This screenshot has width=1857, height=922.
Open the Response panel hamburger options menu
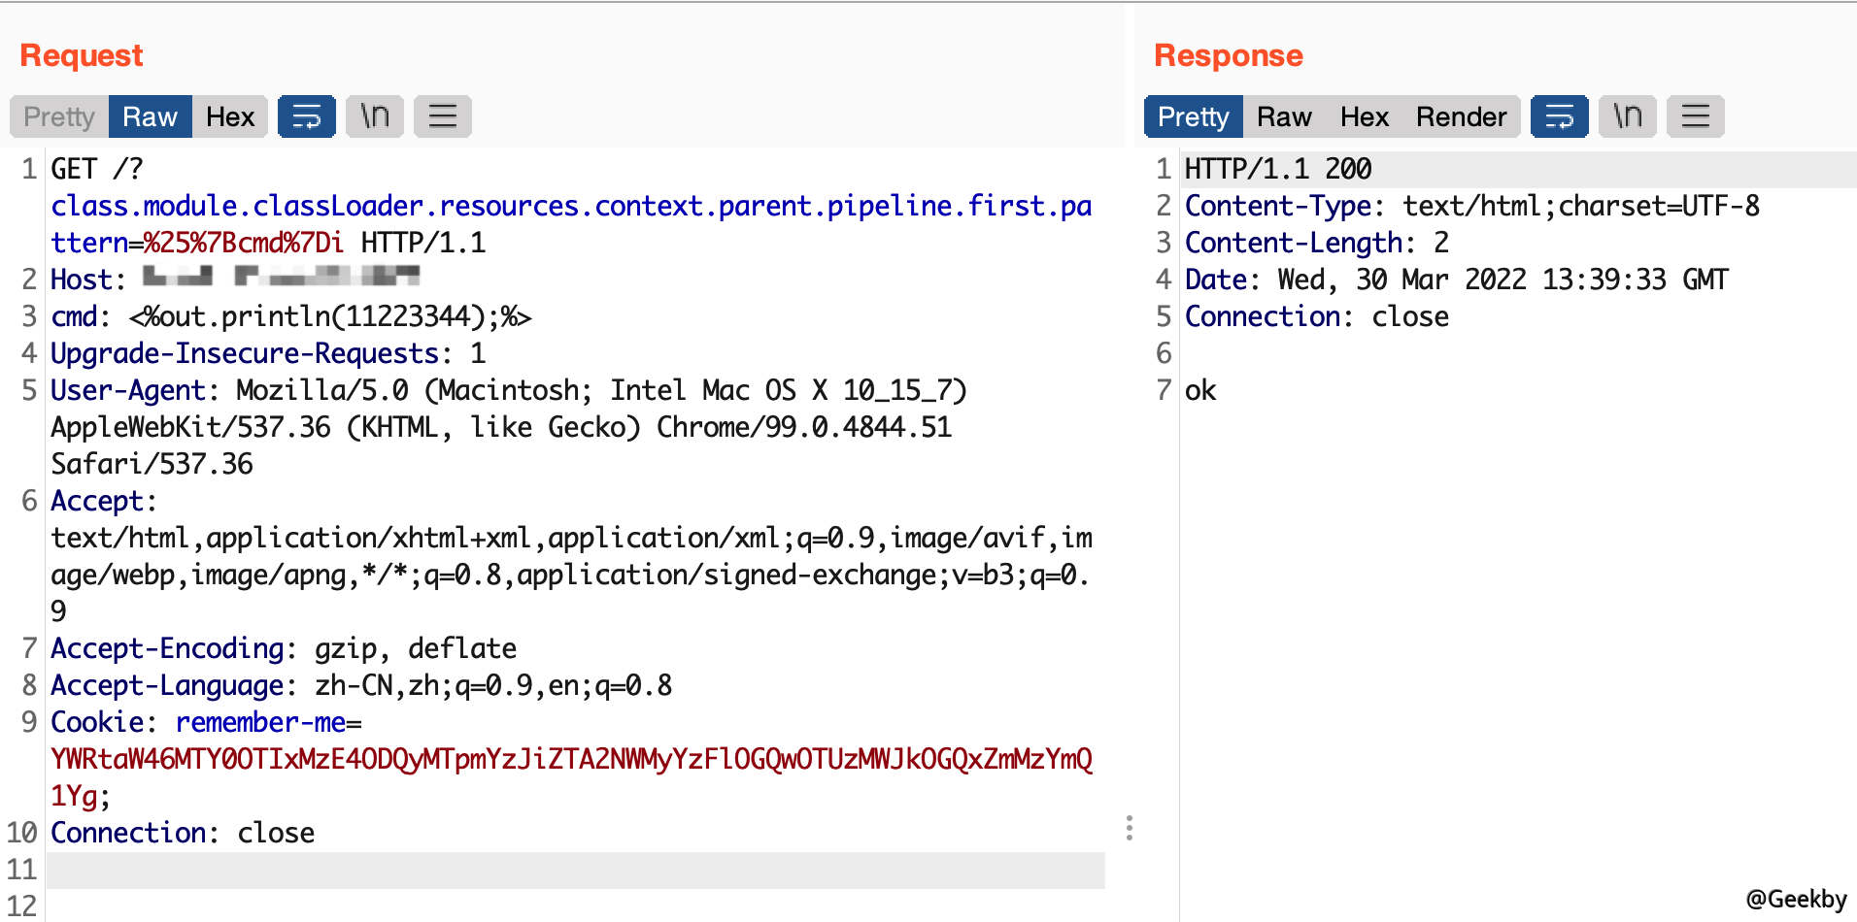pyautogui.click(x=1696, y=116)
